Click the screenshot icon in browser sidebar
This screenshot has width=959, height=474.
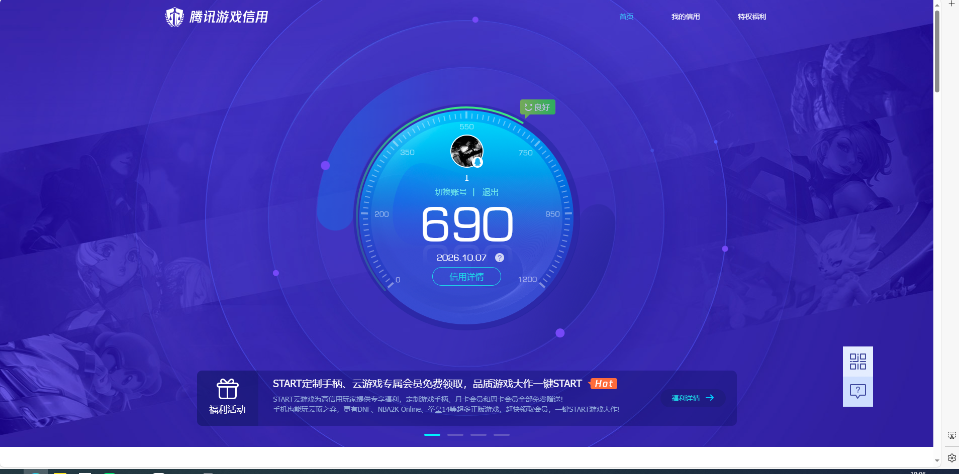point(951,435)
